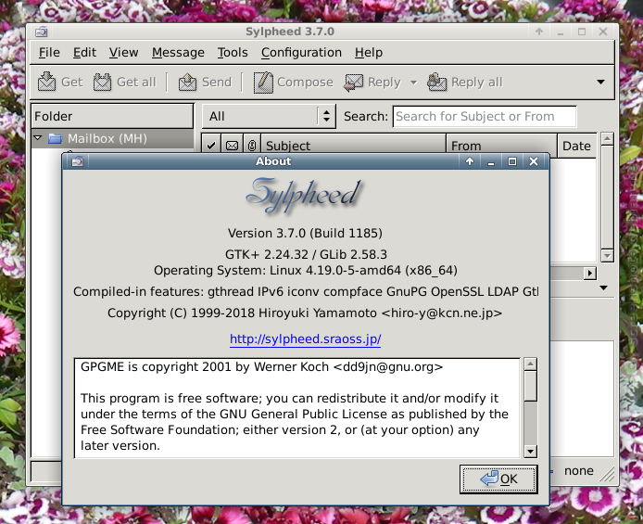Collapse the Mailbox (MH) folder tree

(38, 138)
